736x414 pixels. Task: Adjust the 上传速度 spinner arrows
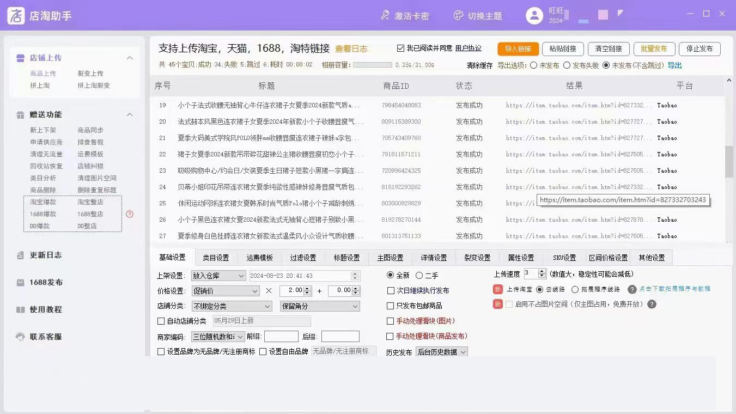[542, 273]
